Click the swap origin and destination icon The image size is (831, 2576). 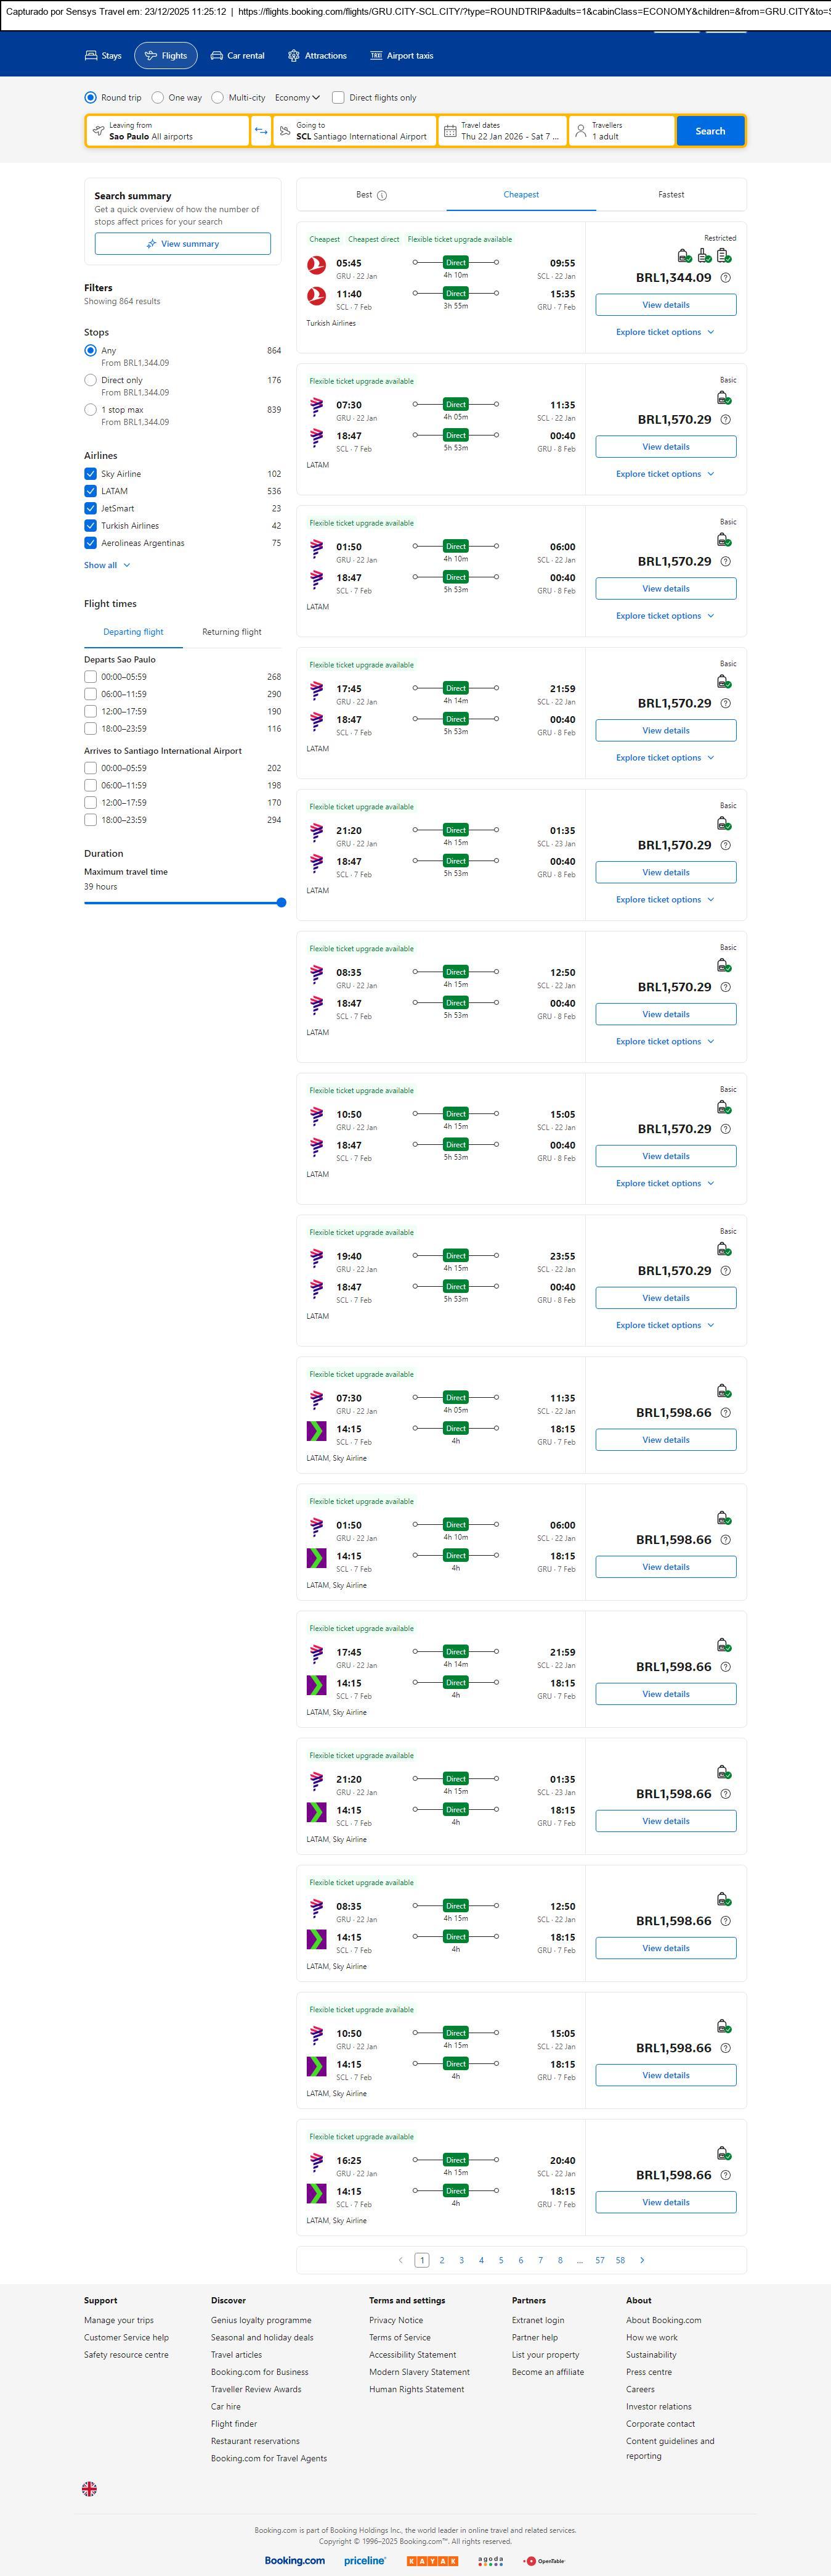tap(261, 131)
